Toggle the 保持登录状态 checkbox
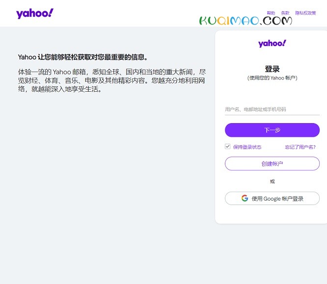327x284 pixels. click(x=227, y=147)
